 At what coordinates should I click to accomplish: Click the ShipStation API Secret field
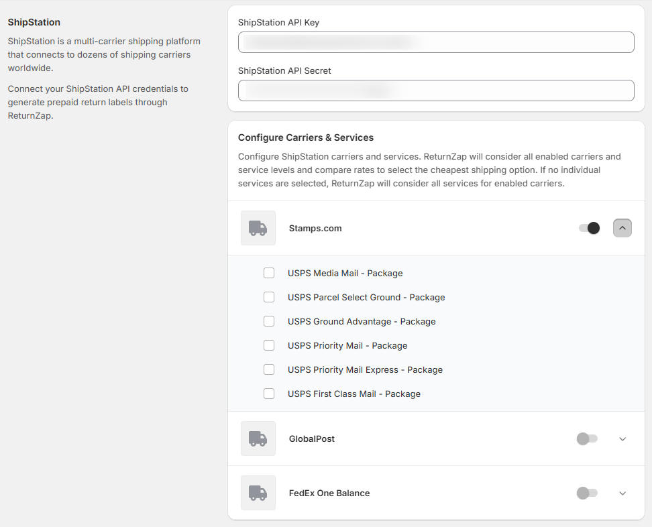436,91
